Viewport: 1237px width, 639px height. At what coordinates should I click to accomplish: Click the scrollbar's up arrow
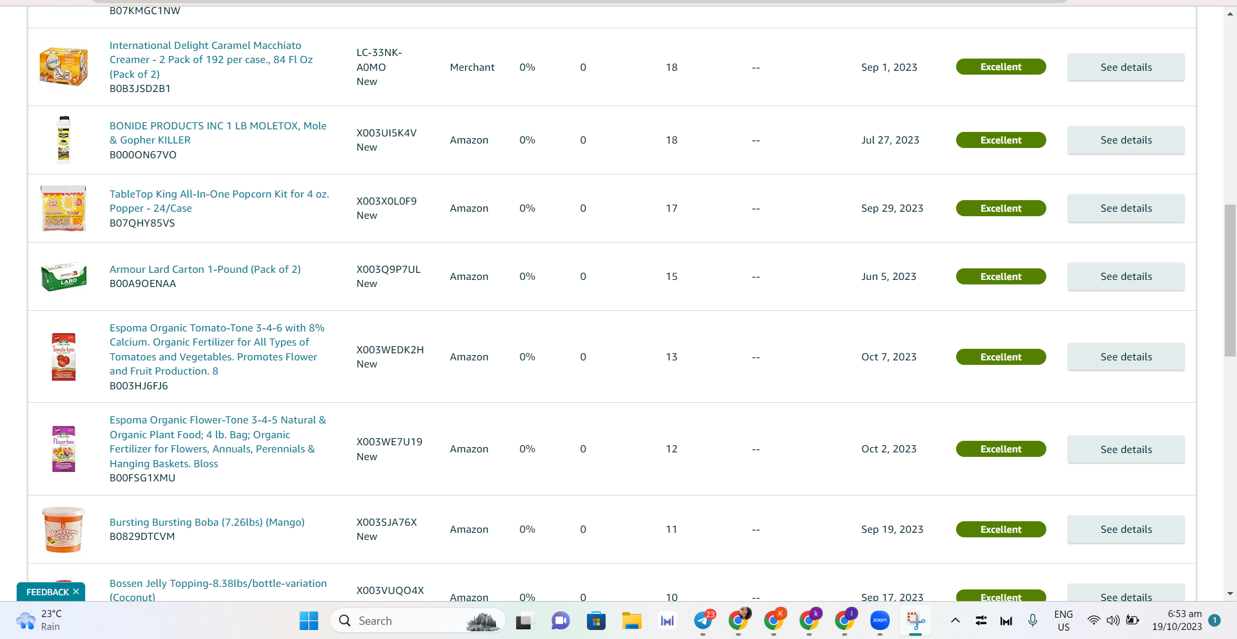tap(1230, 14)
